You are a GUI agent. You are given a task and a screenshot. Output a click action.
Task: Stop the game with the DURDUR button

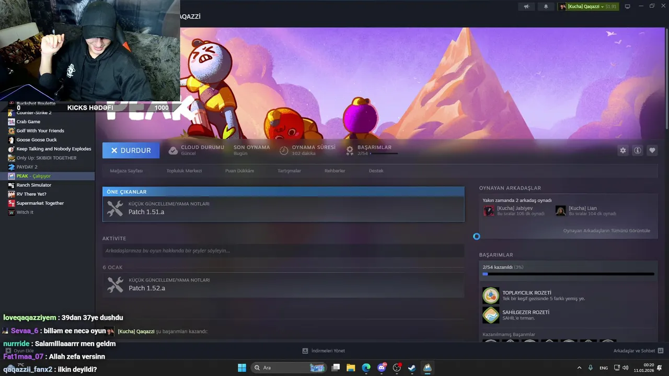[131, 150]
